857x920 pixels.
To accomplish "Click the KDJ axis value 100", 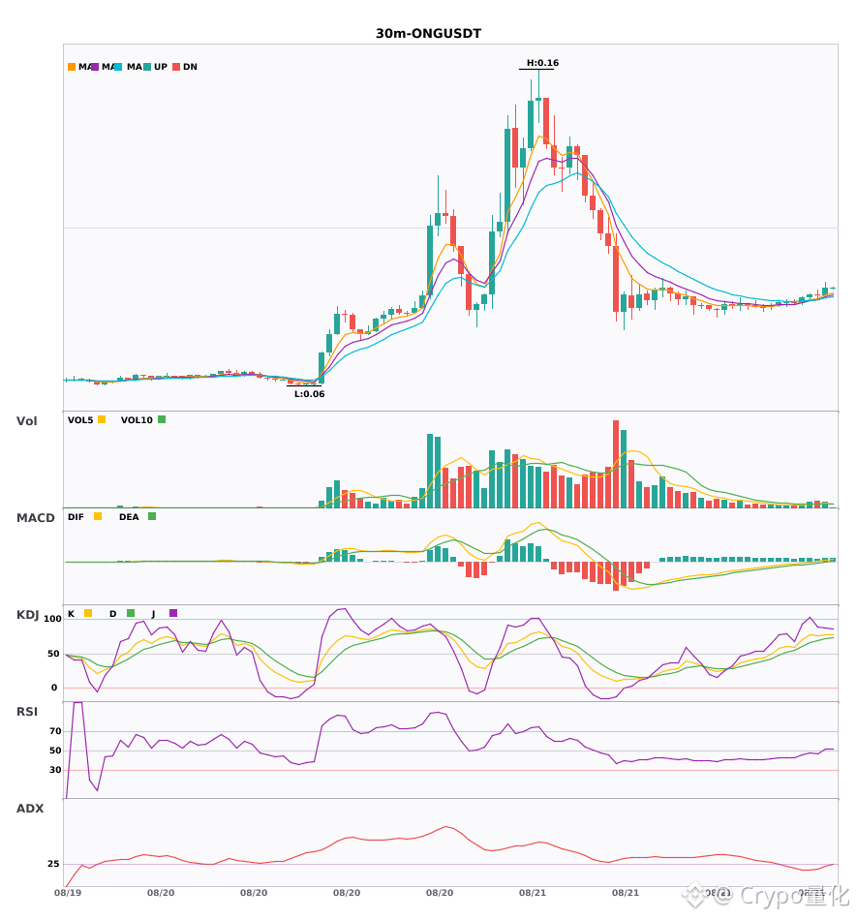I will point(52,619).
